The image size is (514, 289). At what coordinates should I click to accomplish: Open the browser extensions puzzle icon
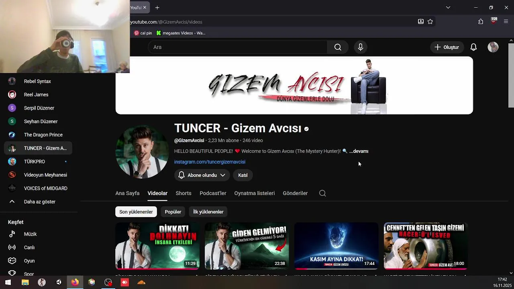point(481,22)
